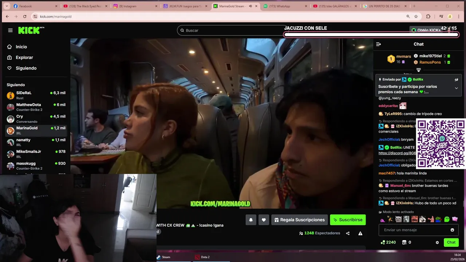The height and width of the screenshot is (262, 466).
Task: Collapse the chat panel
Action: point(378,44)
